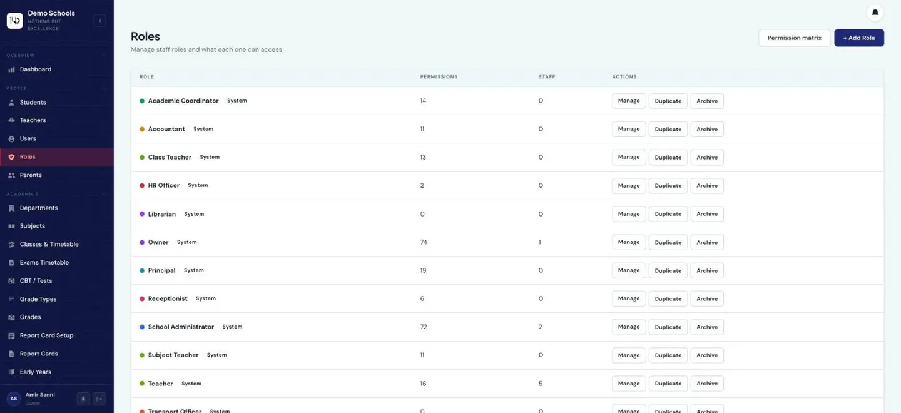Click the STAFF column header

click(x=547, y=77)
